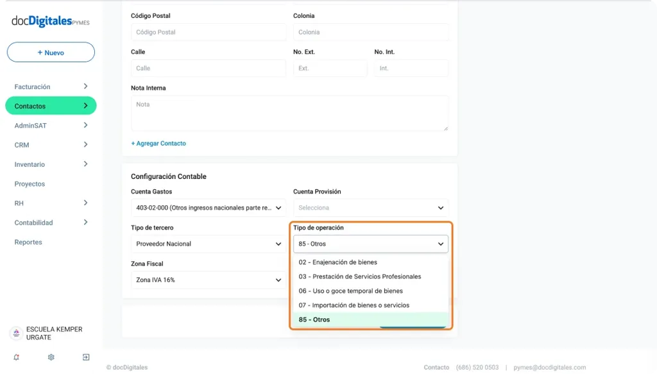Expand the Facturación menu chevron
Screen dimensions: 657x374
(x=85, y=87)
